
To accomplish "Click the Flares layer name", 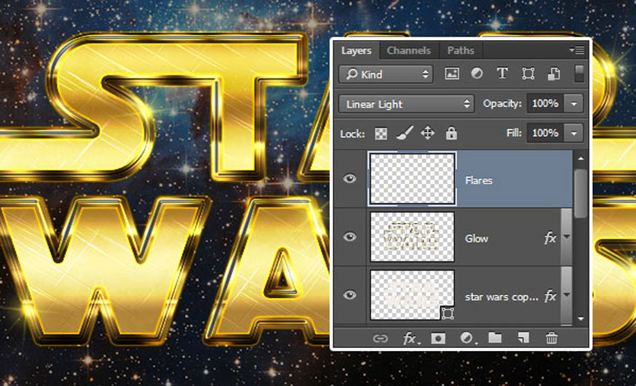I will point(478,180).
